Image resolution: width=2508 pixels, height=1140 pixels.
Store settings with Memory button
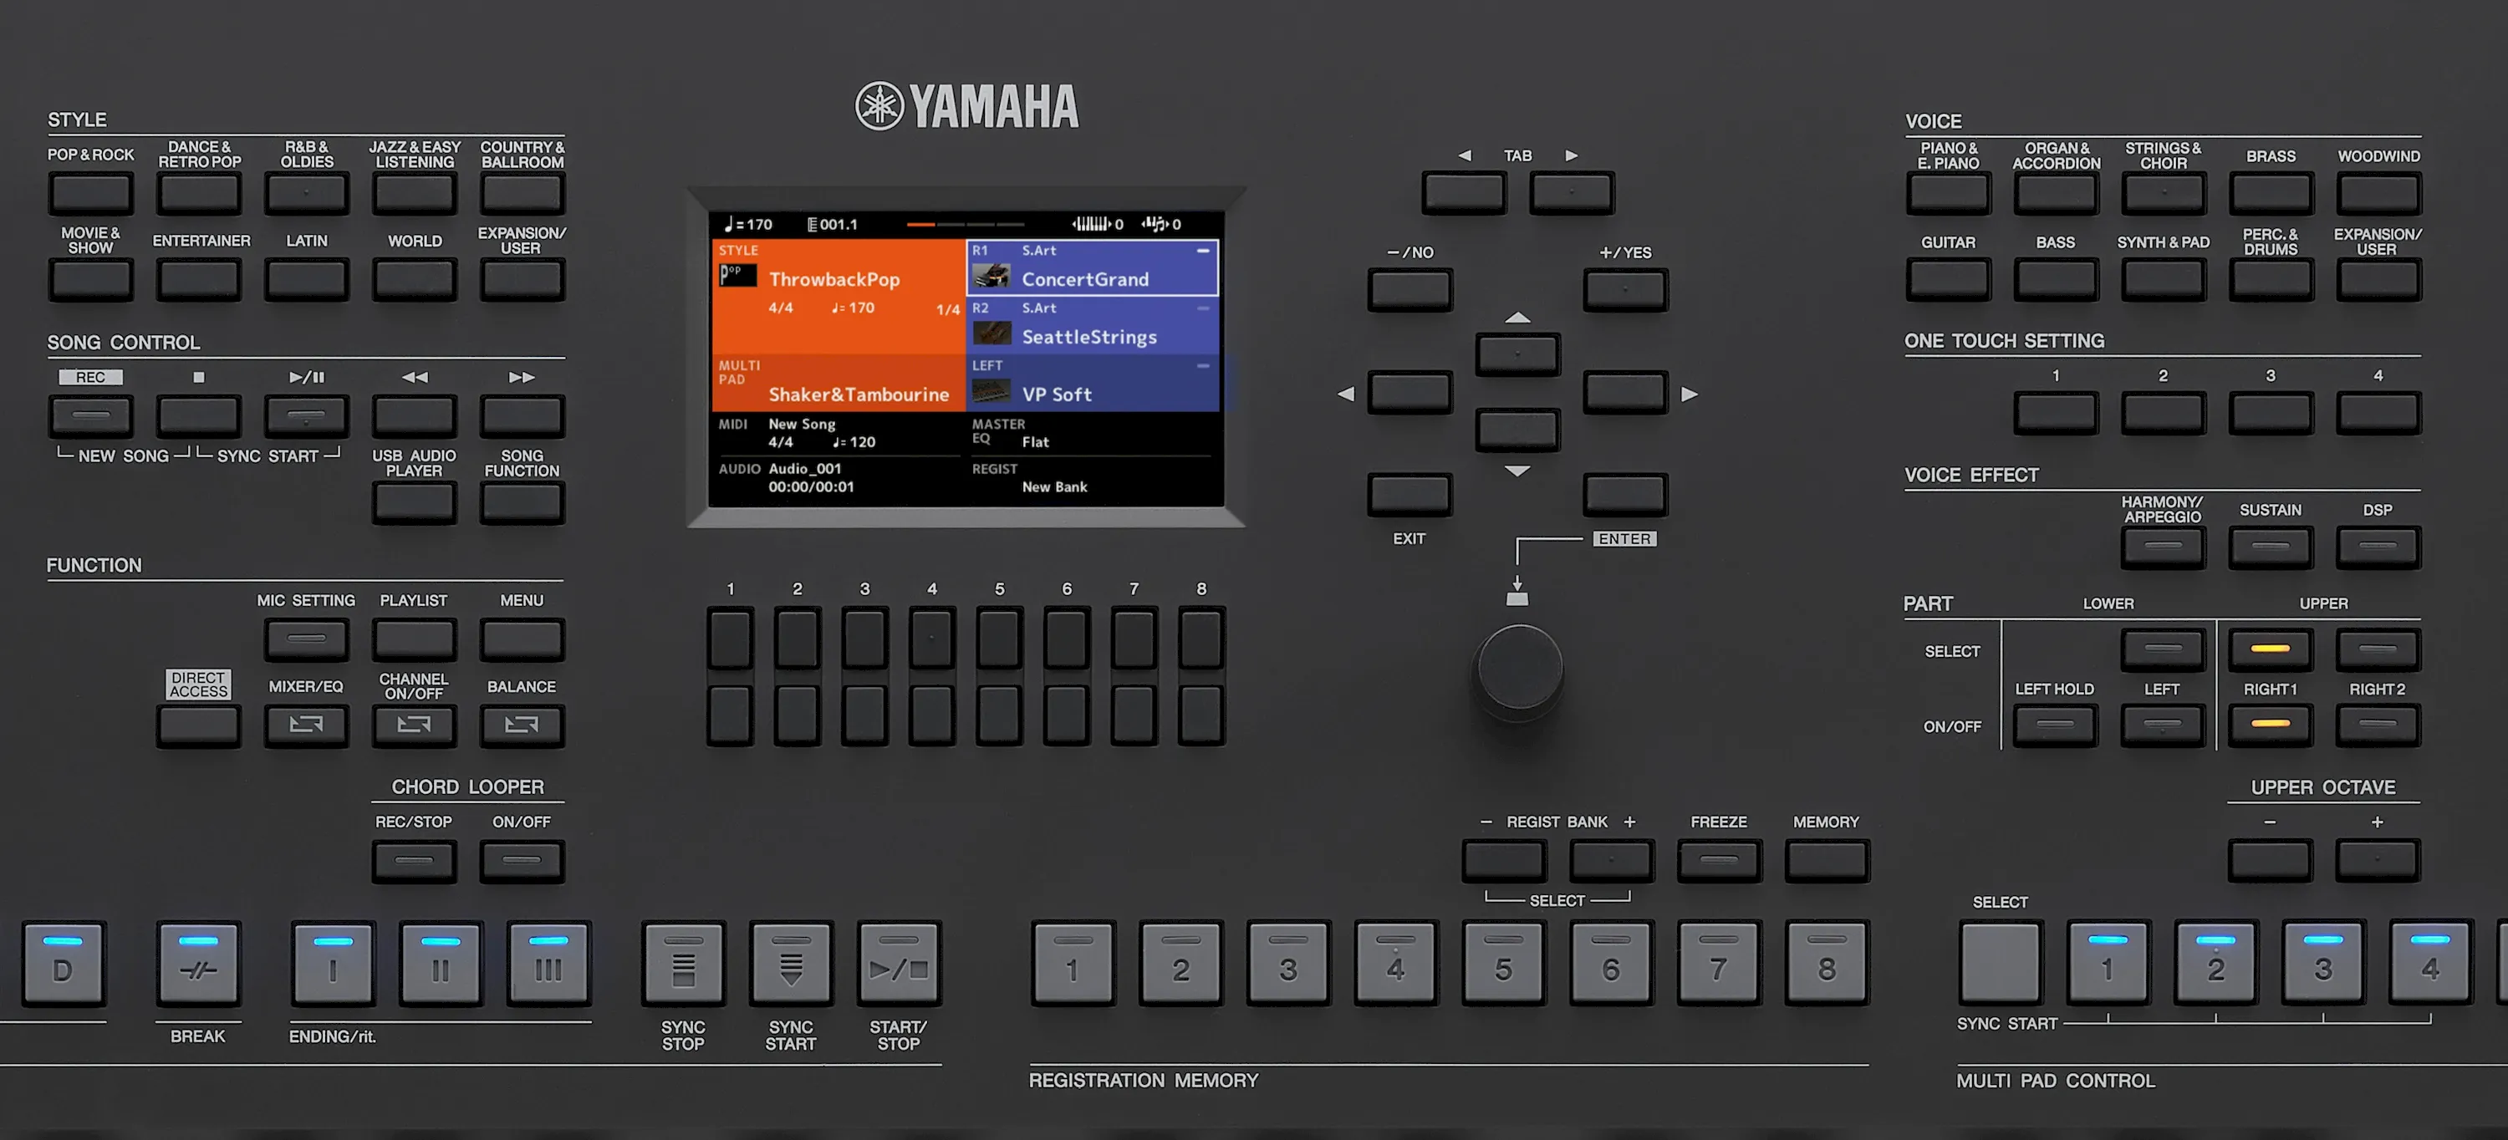click(1827, 861)
